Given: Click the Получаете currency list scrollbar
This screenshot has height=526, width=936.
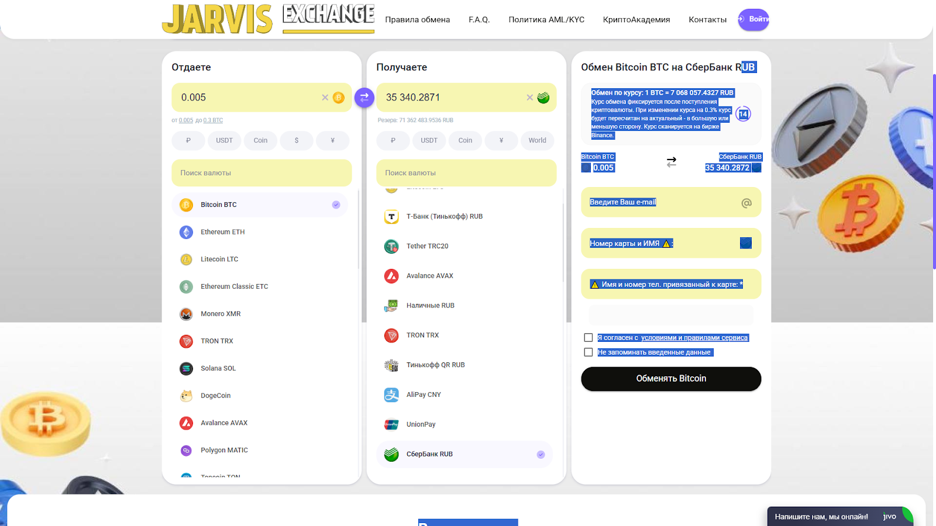Looking at the screenshot, I should 563,243.
